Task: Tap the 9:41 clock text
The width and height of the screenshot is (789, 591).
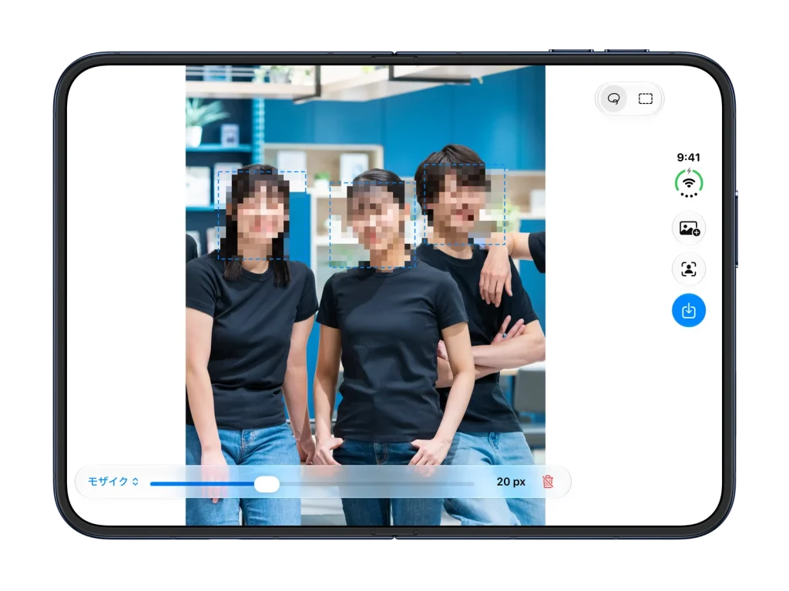Action: click(688, 157)
